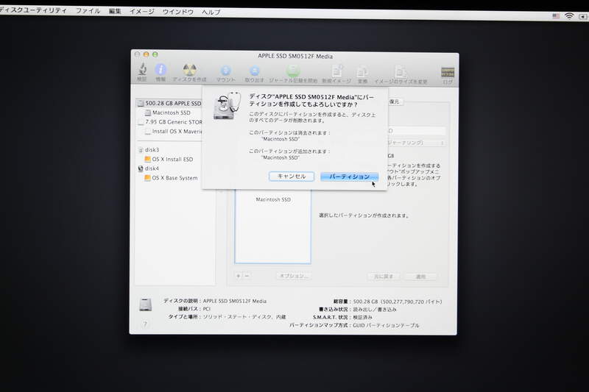
Task: Open the ウインドウ menu
Action: (x=177, y=13)
